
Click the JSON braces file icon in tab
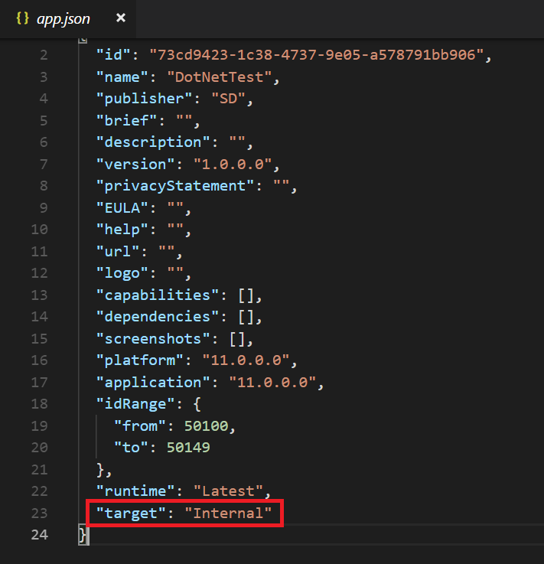coord(22,18)
